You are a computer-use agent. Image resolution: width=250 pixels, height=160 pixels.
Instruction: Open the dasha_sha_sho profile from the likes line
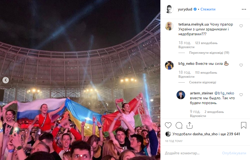[x=205, y=134]
